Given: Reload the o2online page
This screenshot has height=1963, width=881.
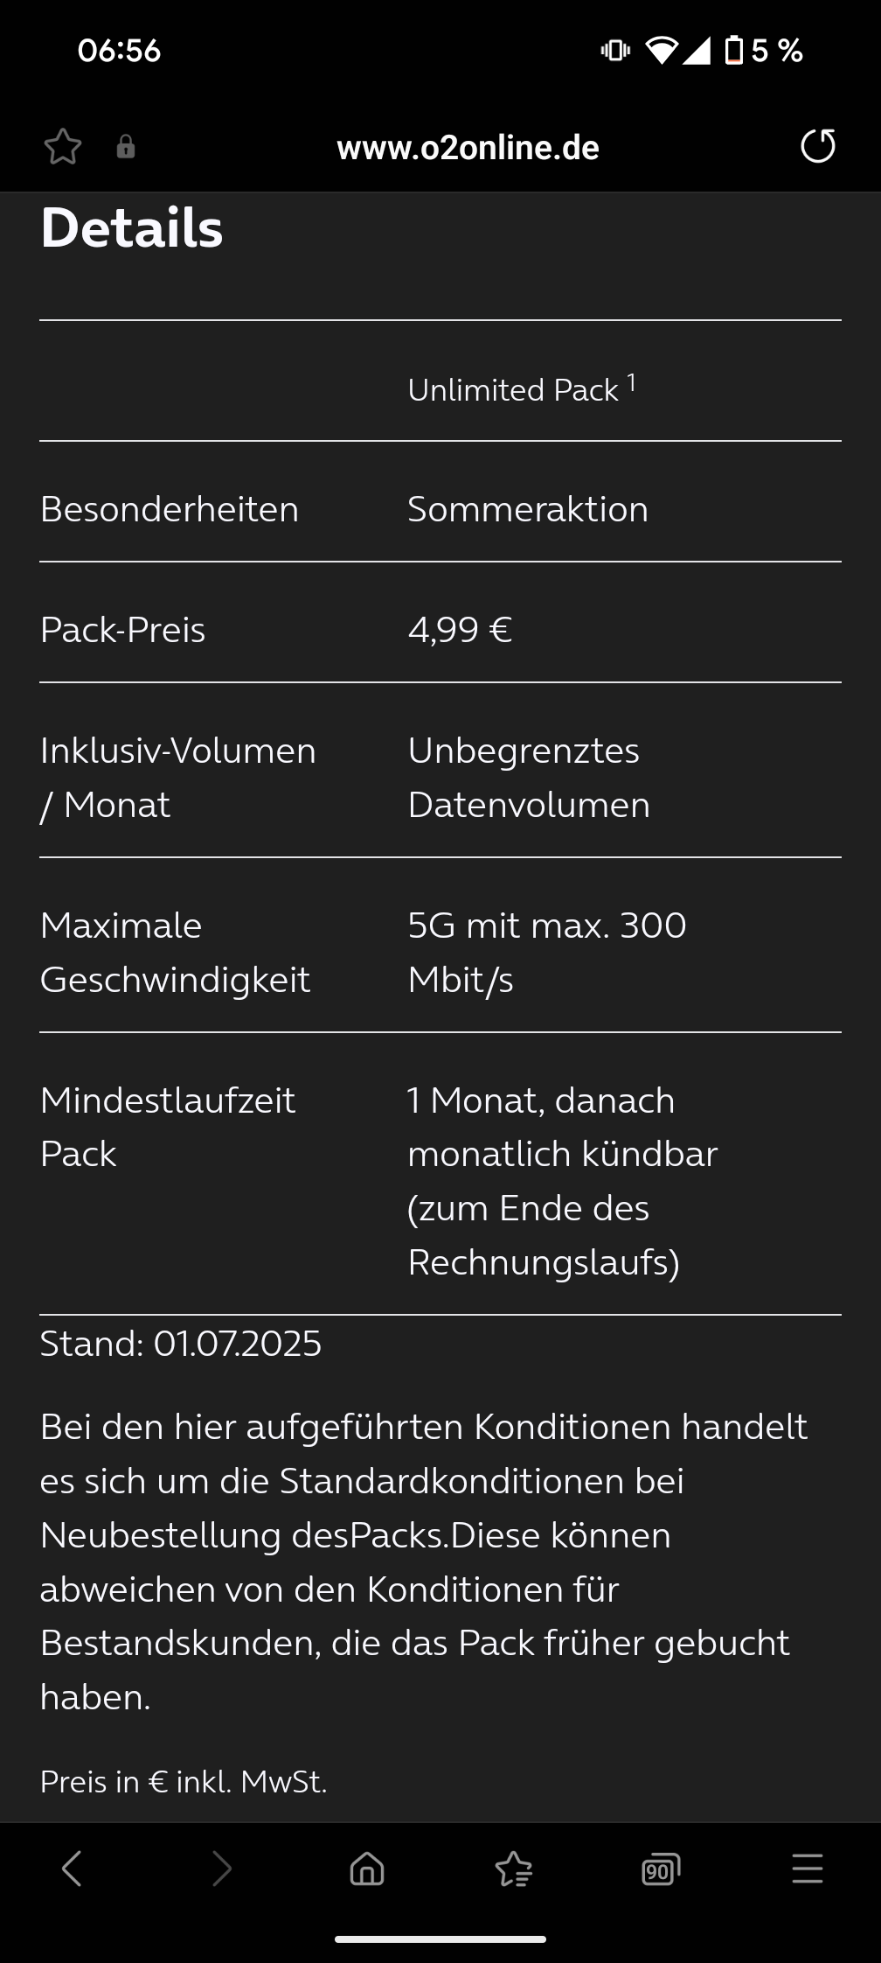Looking at the screenshot, I should 818,146.
